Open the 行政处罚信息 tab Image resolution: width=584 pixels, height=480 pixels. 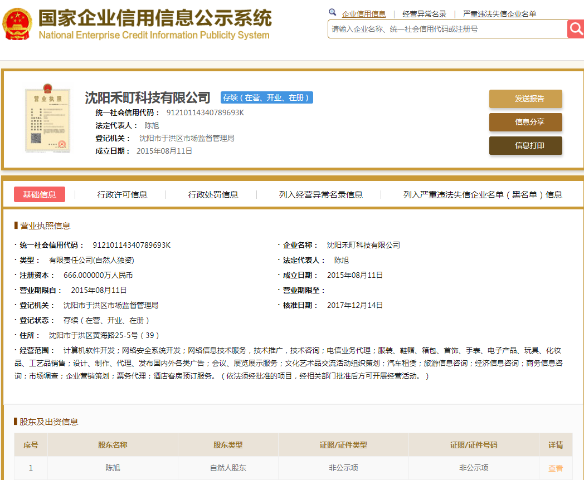(x=213, y=194)
